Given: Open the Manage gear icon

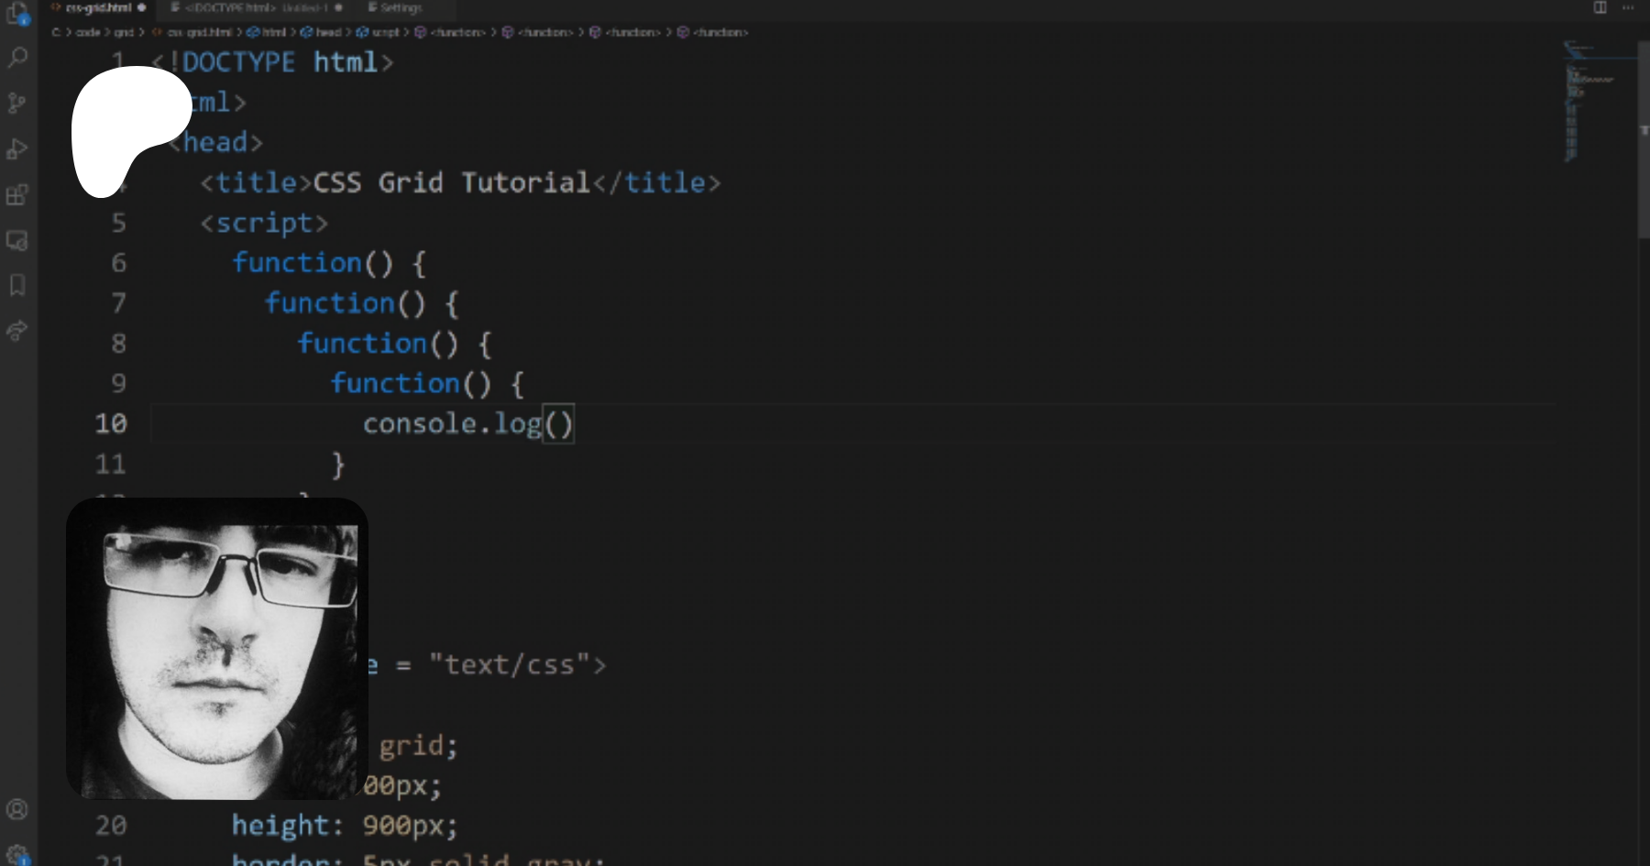Looking at the screenshot, I should 17,854.
